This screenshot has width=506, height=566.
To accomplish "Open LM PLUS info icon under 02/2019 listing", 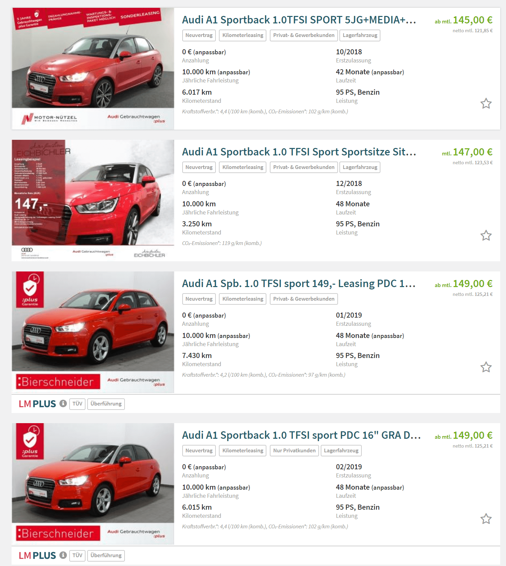I will tap(63, 555).
